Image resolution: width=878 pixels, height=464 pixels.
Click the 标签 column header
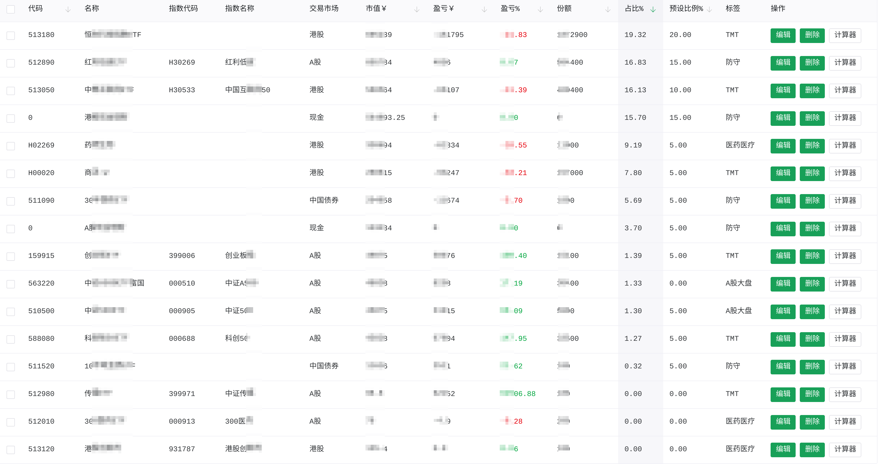[733, 9]
